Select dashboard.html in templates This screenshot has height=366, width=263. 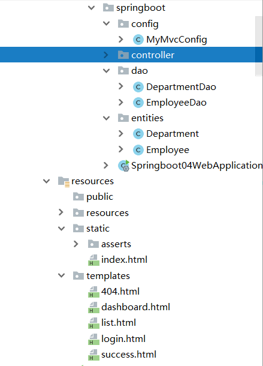tap(135, 307)
